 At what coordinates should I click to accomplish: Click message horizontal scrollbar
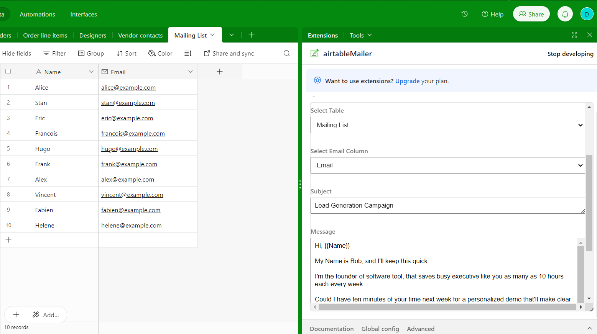tap(447, 307)
